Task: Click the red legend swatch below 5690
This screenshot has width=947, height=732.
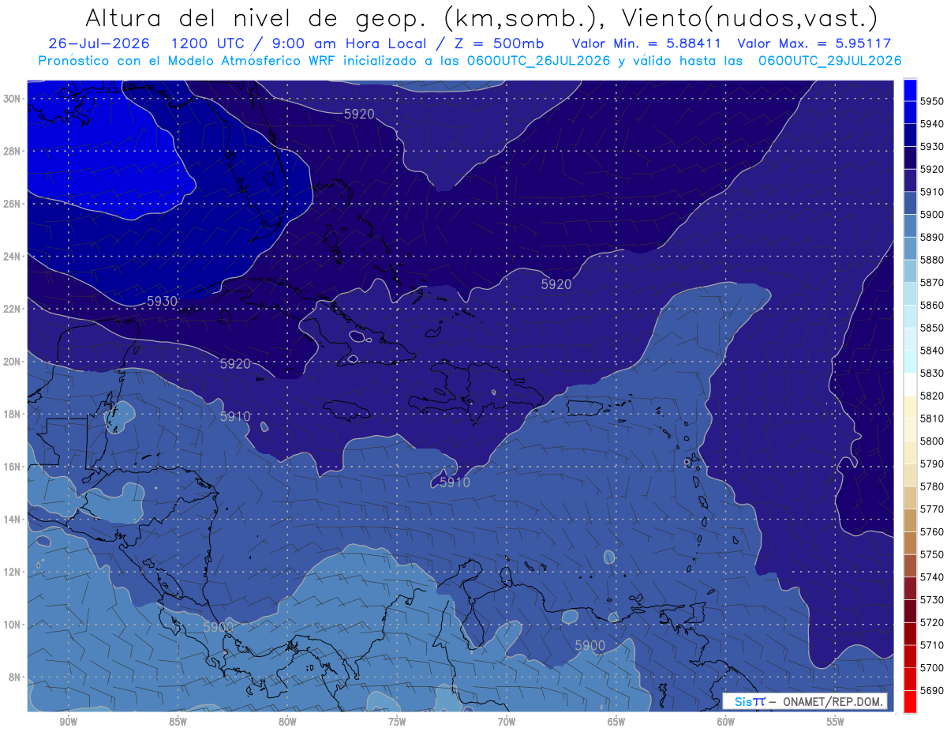Action: click(x=910, y=701)
